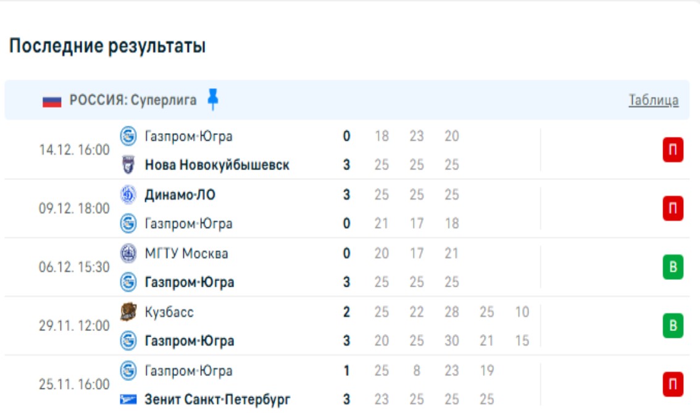
Task: Click the Последние результаты heading
Action: click(107, 46)
